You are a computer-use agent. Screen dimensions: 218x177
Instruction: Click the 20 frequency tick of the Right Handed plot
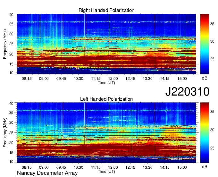click(x=11, y=54)
